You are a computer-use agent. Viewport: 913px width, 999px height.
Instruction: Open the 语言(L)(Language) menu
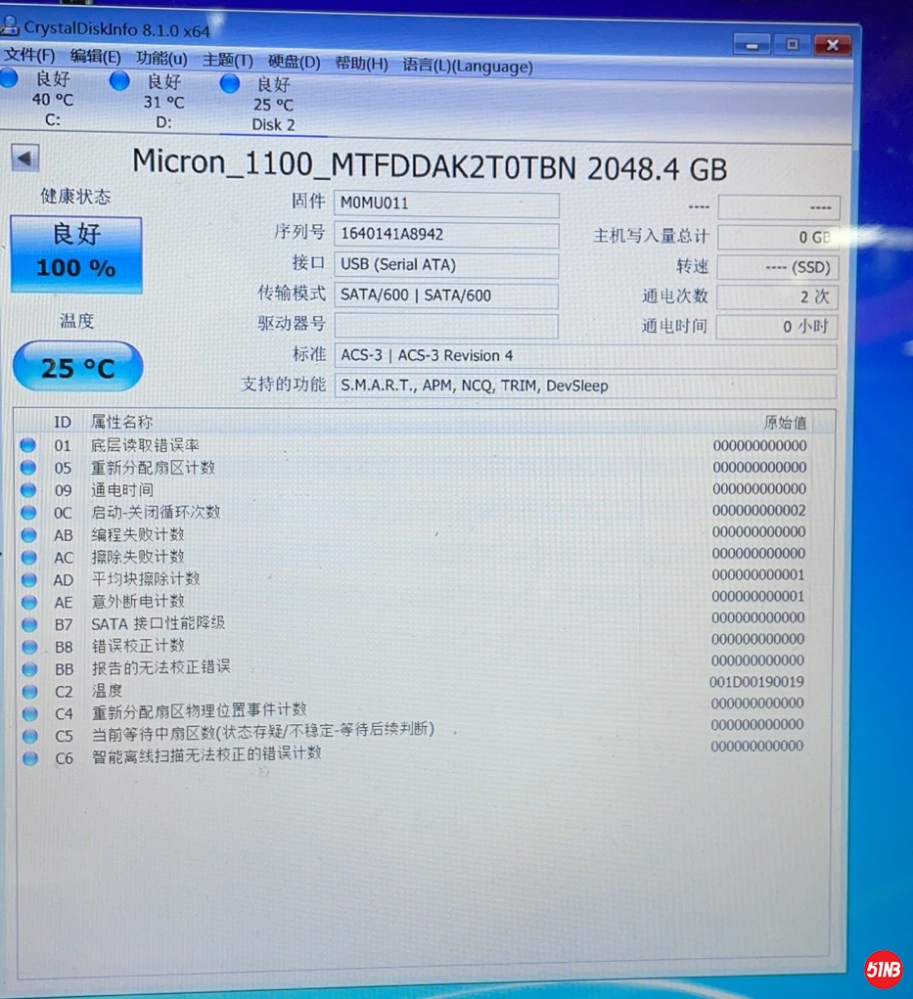(468, 66)
